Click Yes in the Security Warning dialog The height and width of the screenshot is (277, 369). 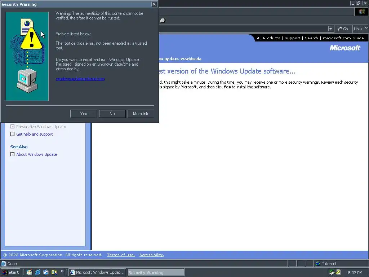tap(84, 114)
